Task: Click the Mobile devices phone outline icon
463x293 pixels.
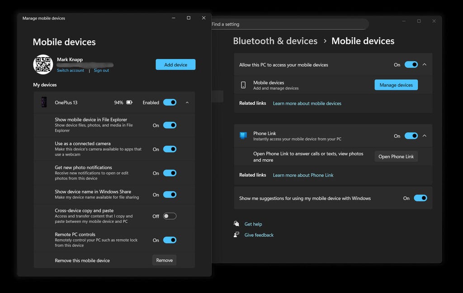Action: coord(243,85)
